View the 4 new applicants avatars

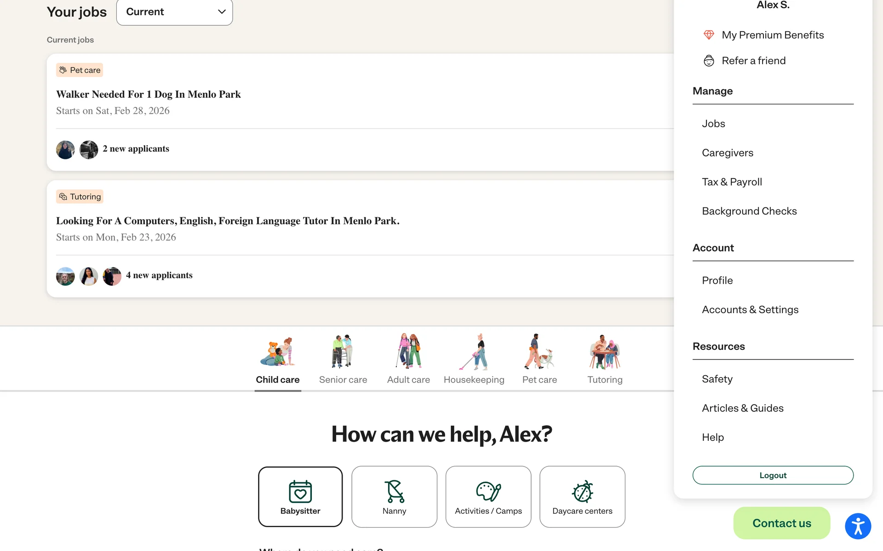(89, 276)
